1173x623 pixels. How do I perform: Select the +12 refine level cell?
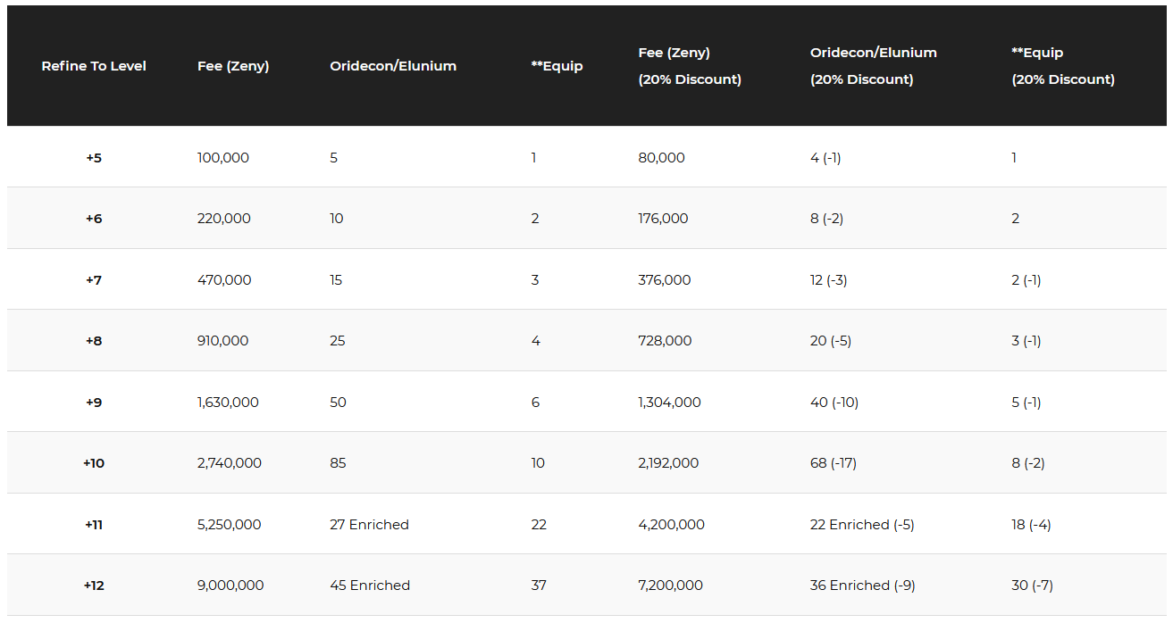(x=94, y=586)
